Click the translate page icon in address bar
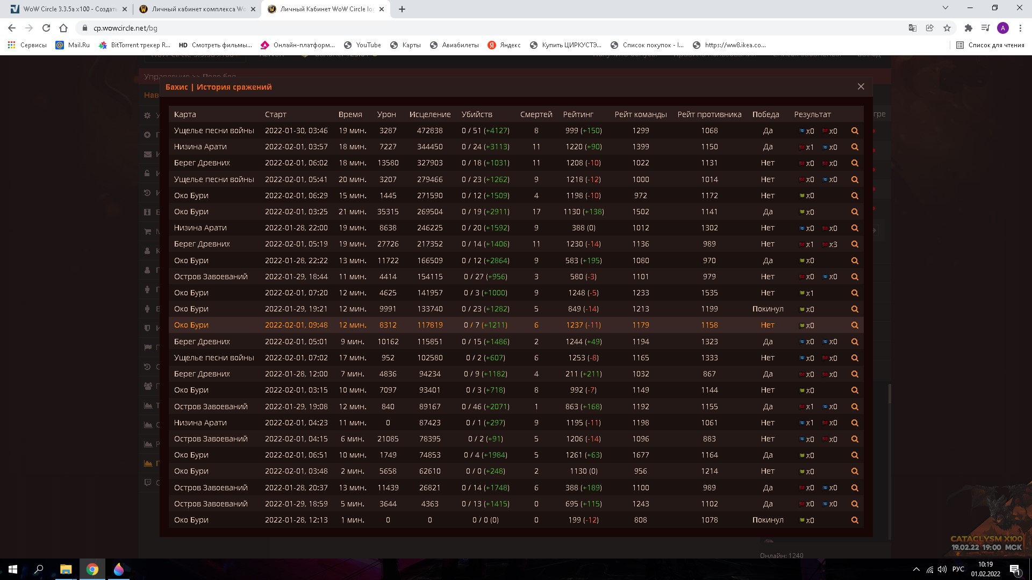 [x=912, y=28]
